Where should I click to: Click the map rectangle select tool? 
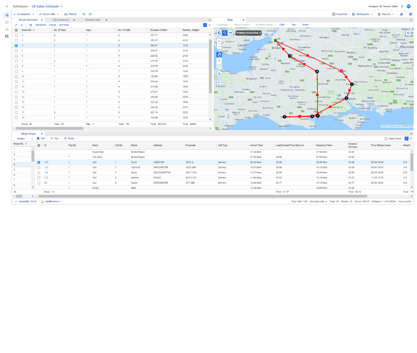pyautogui.click(x=219, y=66)
